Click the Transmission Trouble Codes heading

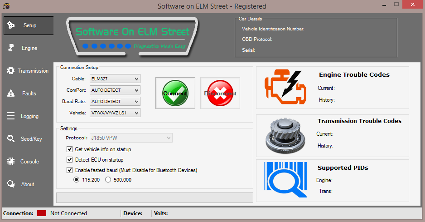pos(359,121)
